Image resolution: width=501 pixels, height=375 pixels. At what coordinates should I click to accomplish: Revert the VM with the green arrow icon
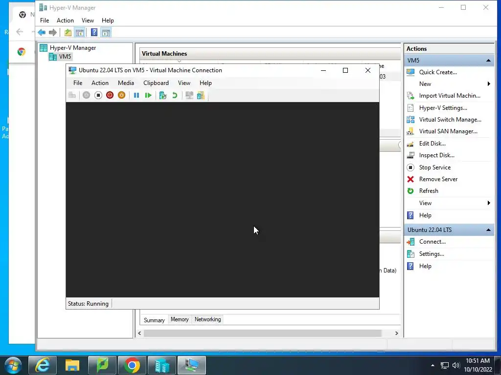(x=175, y=95)
